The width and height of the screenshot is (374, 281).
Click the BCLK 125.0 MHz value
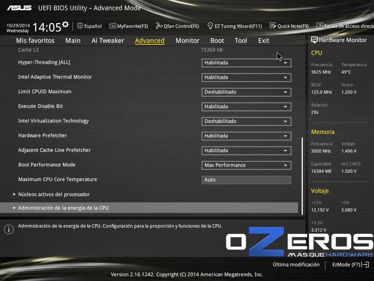click(x=321, y=92)
